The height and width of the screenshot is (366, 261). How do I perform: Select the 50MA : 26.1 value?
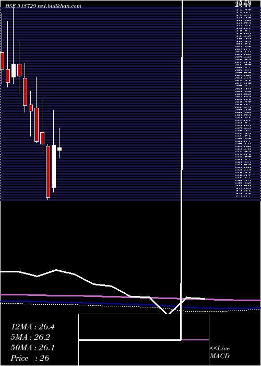coord(32,348)
